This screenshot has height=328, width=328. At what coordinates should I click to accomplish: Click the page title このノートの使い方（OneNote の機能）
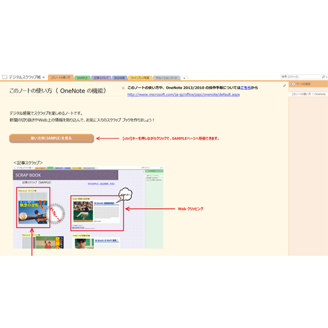click(x=58, y=91)
